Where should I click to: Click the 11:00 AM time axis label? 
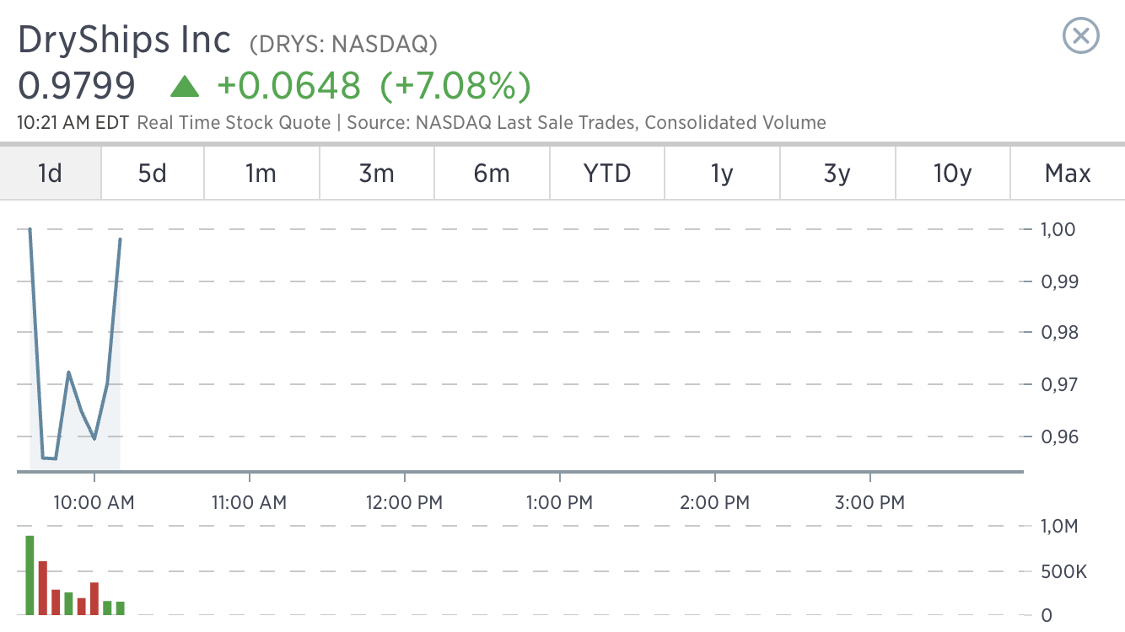click(x=249, y=502)
